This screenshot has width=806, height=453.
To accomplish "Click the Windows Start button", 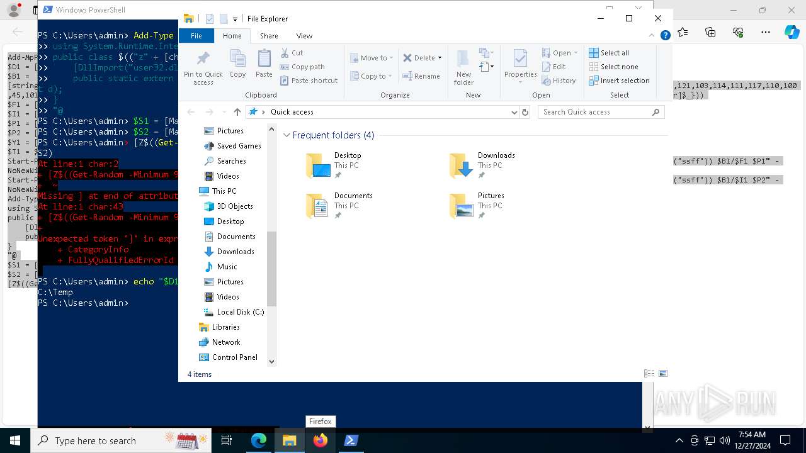I will point(14,440).
